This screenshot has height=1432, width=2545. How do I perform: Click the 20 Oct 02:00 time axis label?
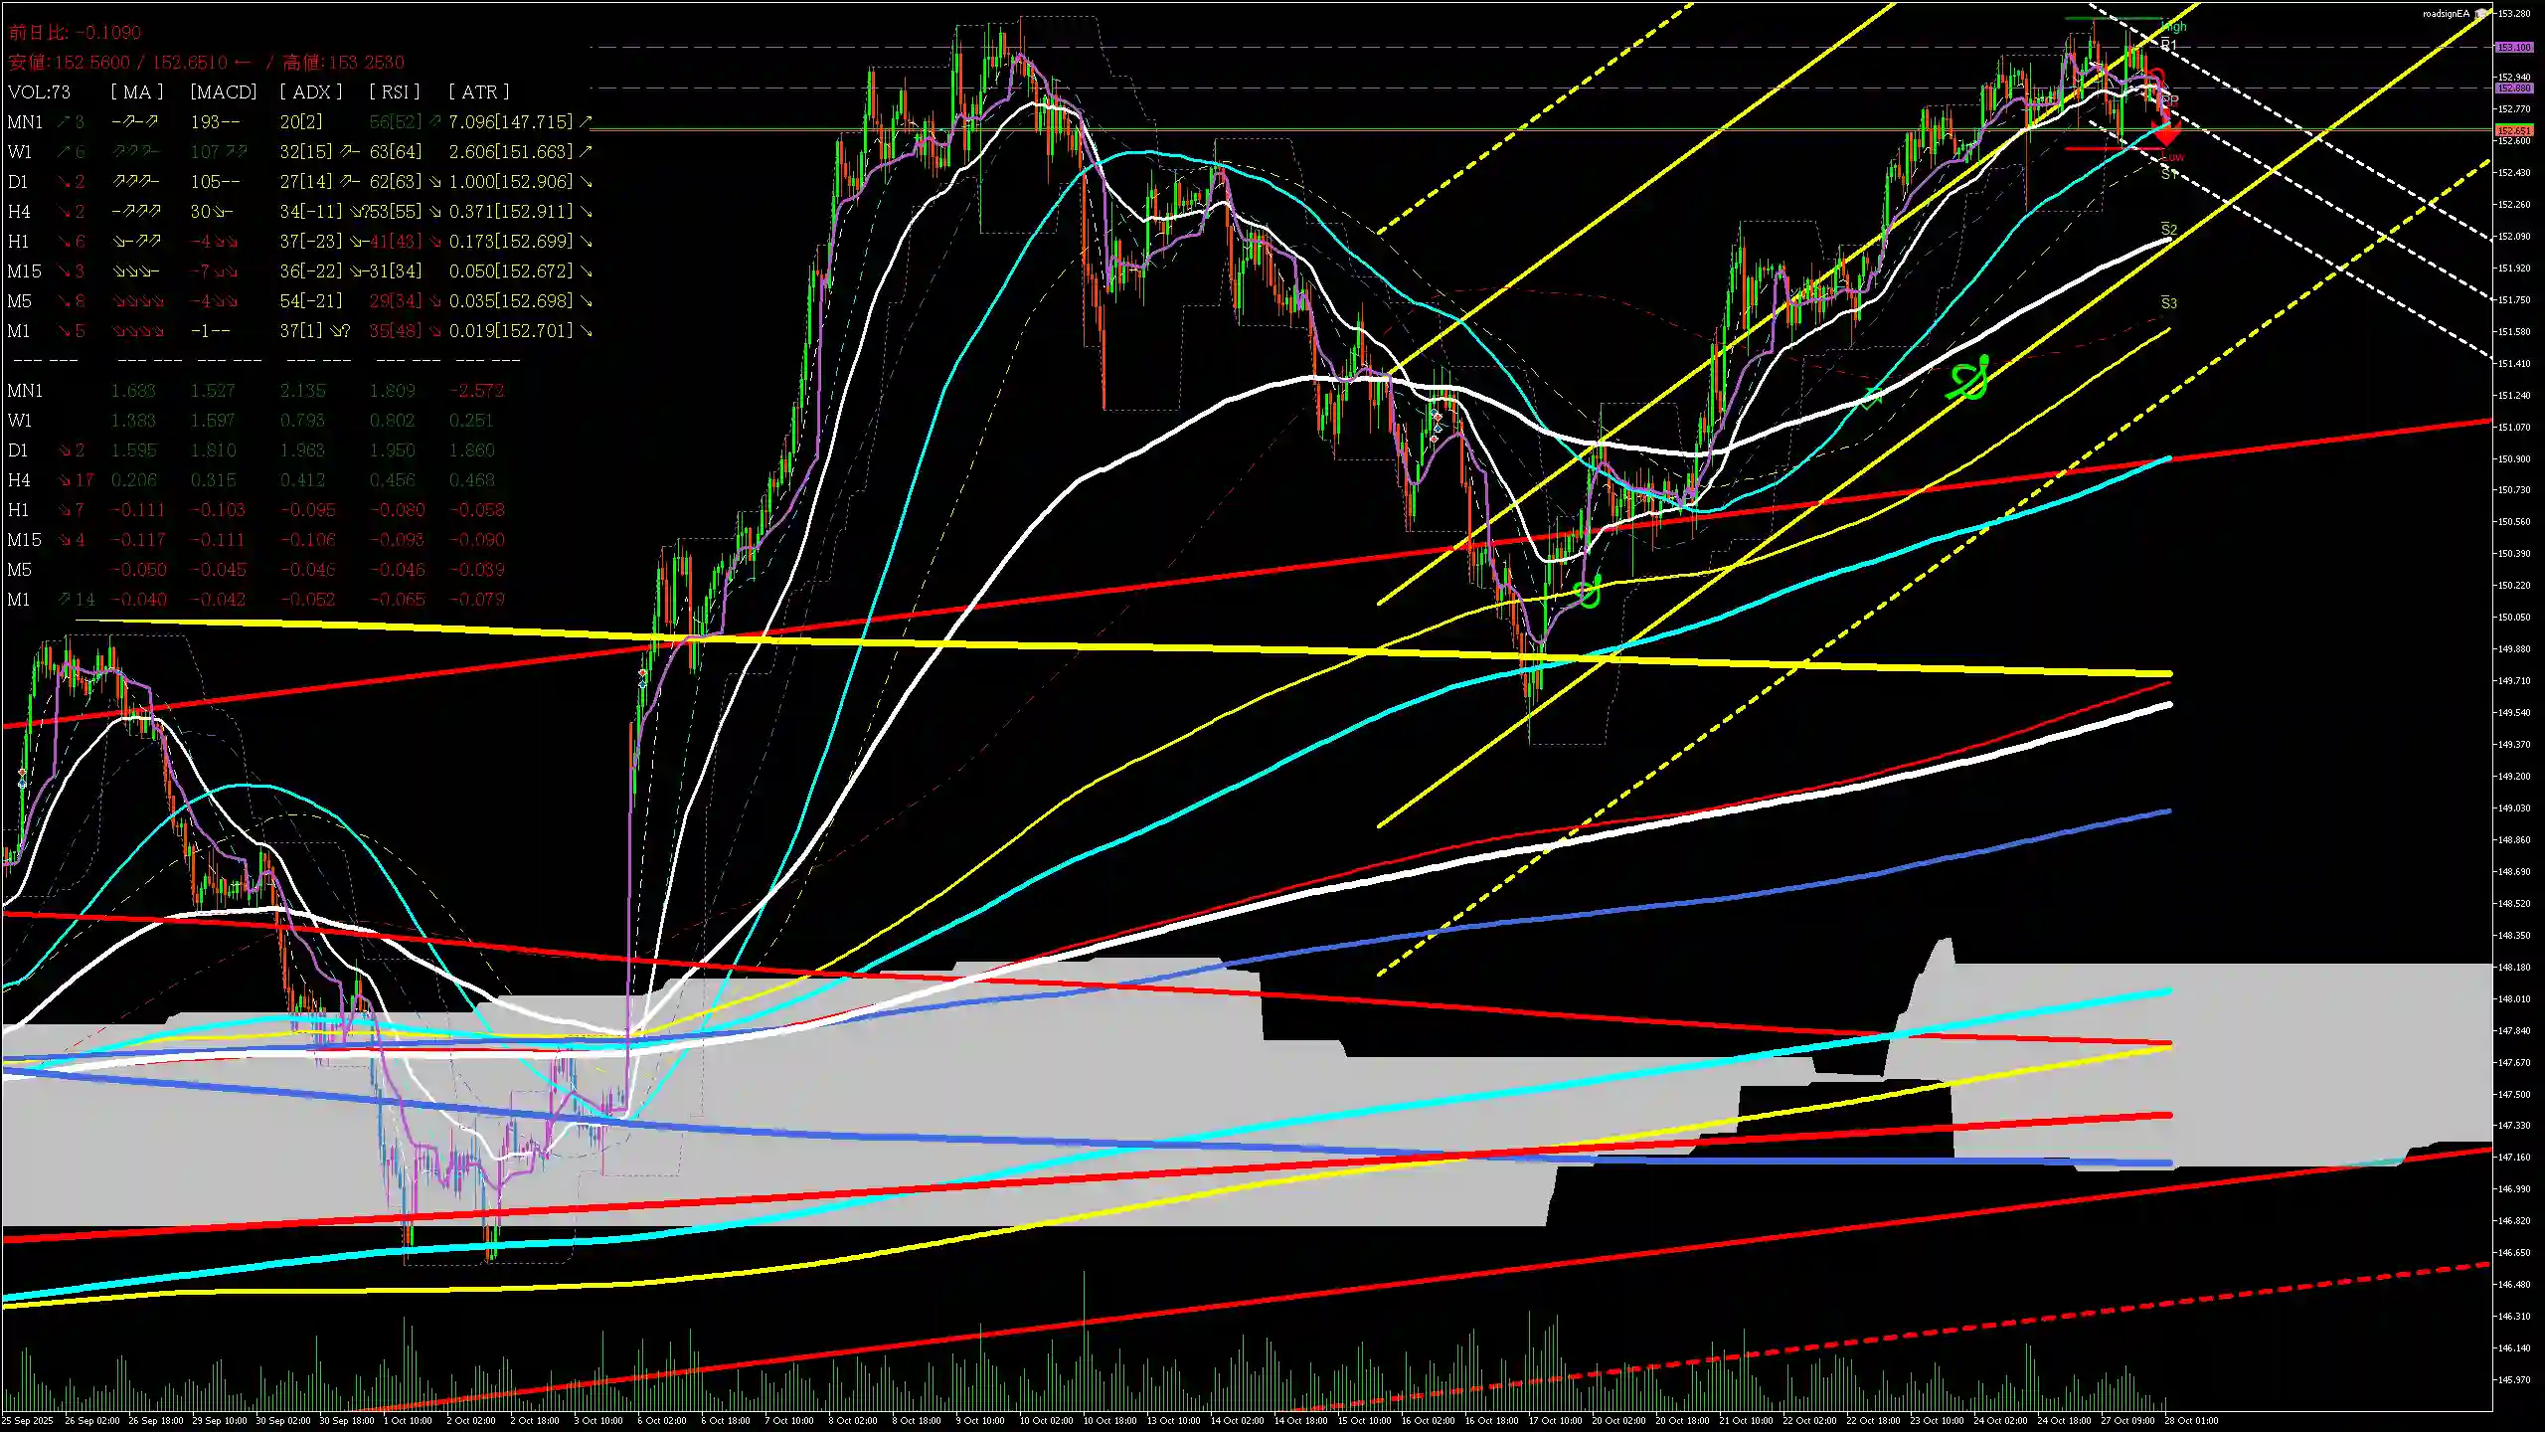pos(1618,1420)
